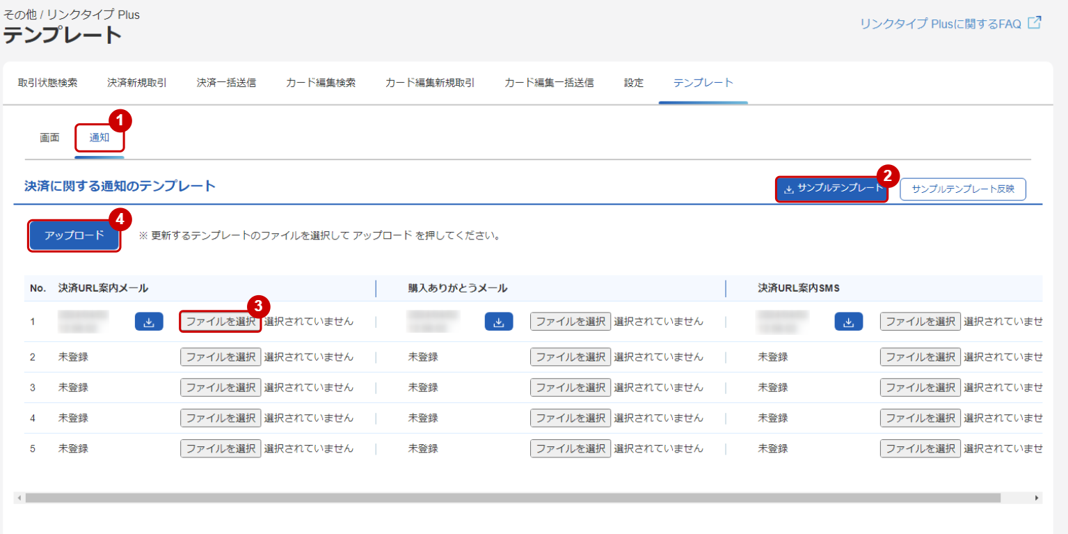This screenshot has height=534, width=1068.
Task: Switch to カード編集一括送信 tab
Action: coord(549,83)
